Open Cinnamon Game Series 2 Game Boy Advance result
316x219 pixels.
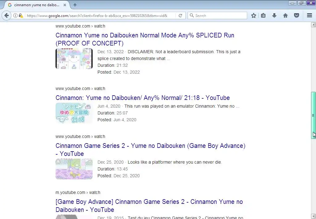150,150
